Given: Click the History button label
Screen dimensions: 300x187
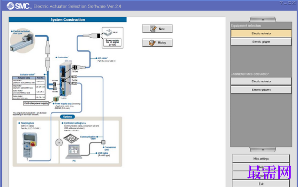Looking at the screenshot, I should (x=162, y=43).
